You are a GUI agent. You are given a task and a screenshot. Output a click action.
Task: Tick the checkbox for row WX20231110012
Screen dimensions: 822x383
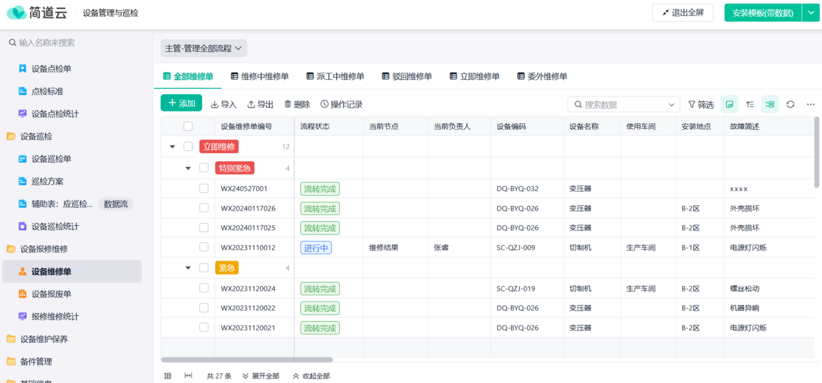tap(203, 247)
